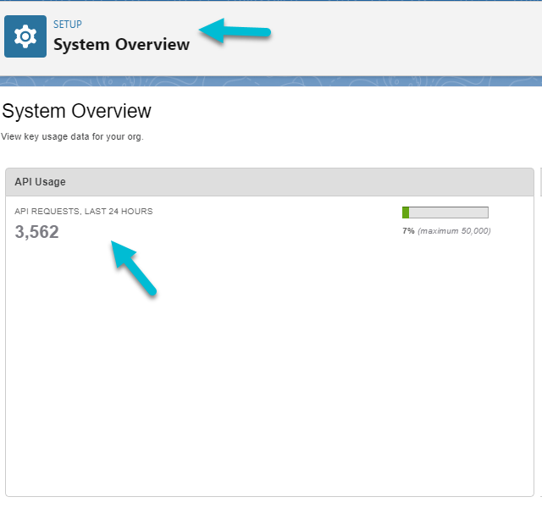Screen dimensions: 542x508
Task: Click the 3,562 API requests value
Action: point(36,232)
